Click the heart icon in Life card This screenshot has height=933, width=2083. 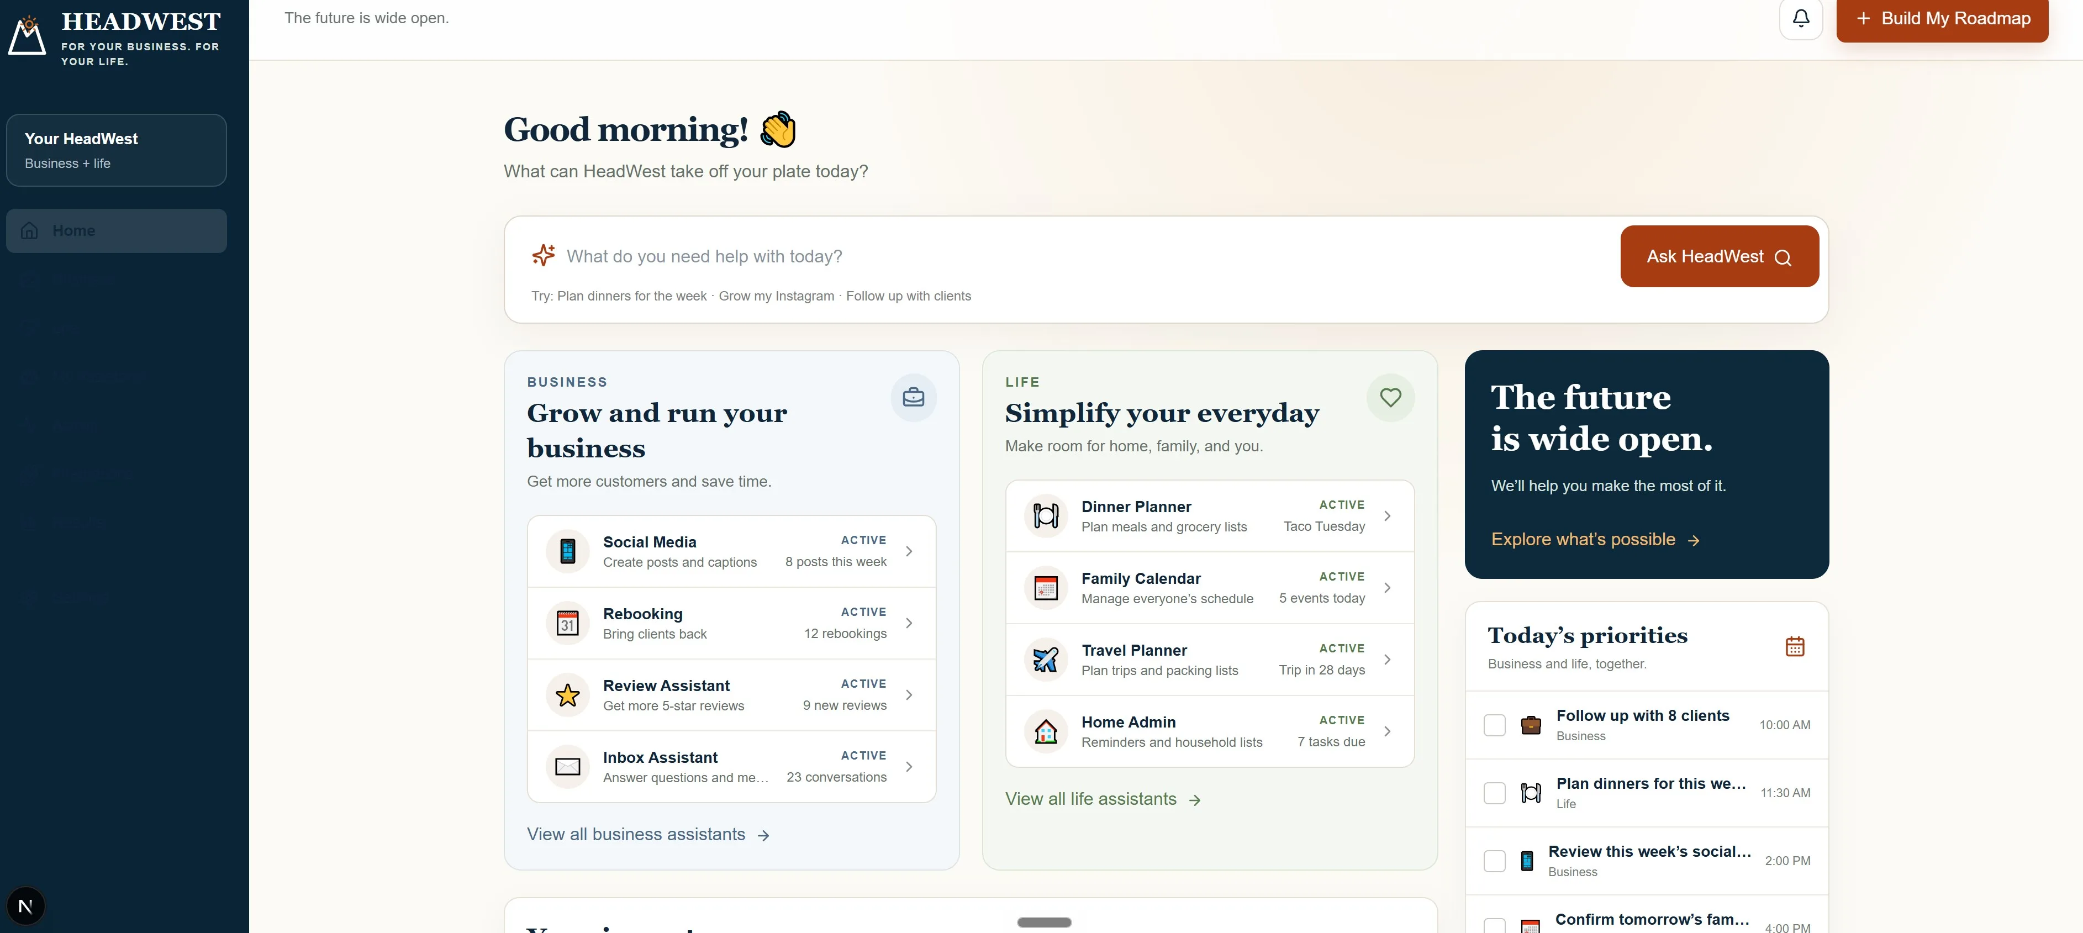(x=1390, y=397)
